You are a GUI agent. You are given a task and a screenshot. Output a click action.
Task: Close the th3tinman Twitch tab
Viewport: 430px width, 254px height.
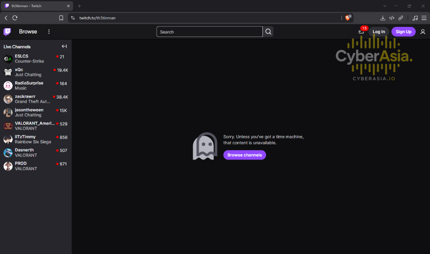(68, 6)
